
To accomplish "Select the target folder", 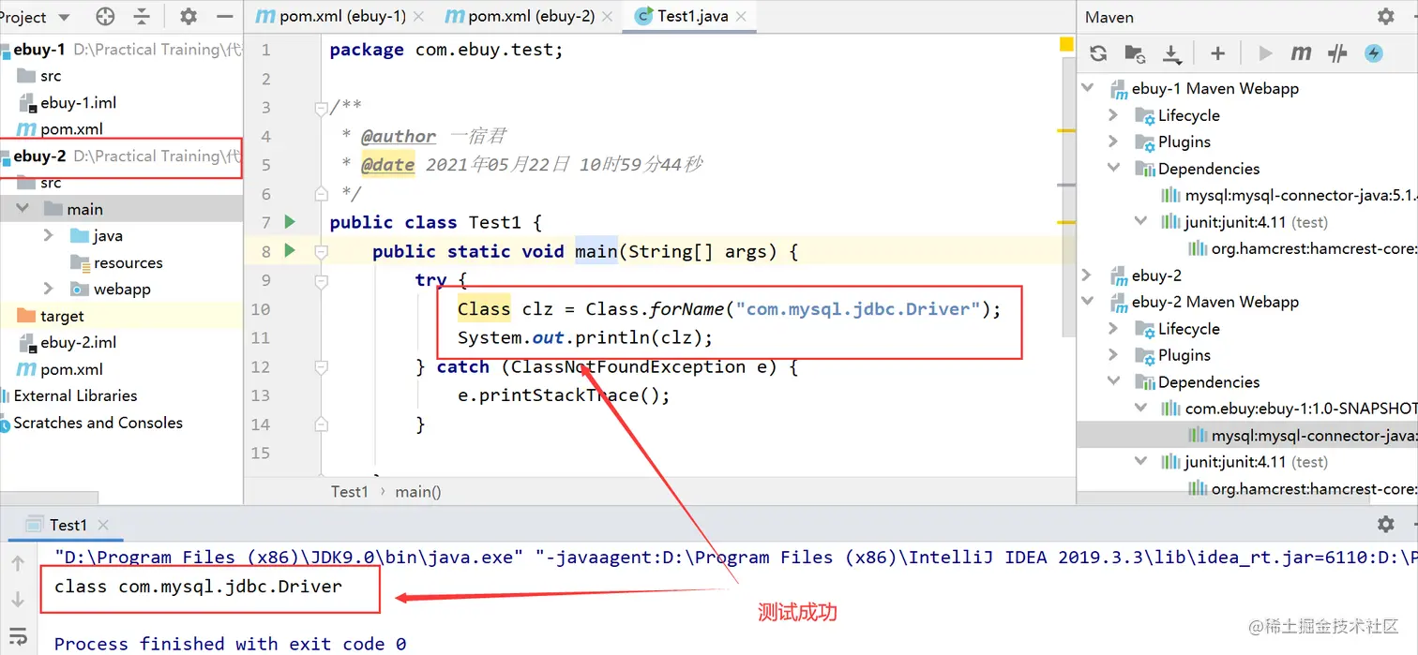I will pos(62,316).
